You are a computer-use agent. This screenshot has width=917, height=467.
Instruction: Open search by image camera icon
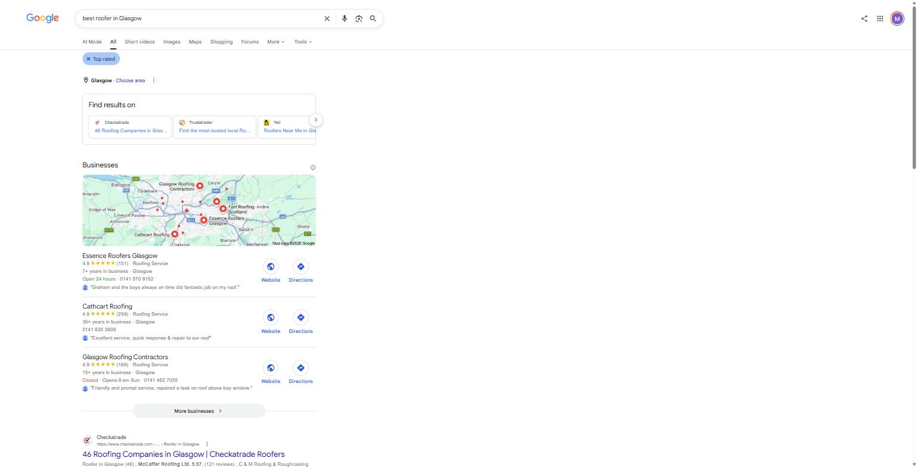coord(358,18)
